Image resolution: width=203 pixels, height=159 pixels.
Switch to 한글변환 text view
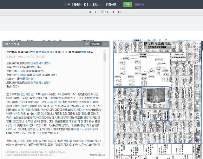tap(96, 44)
